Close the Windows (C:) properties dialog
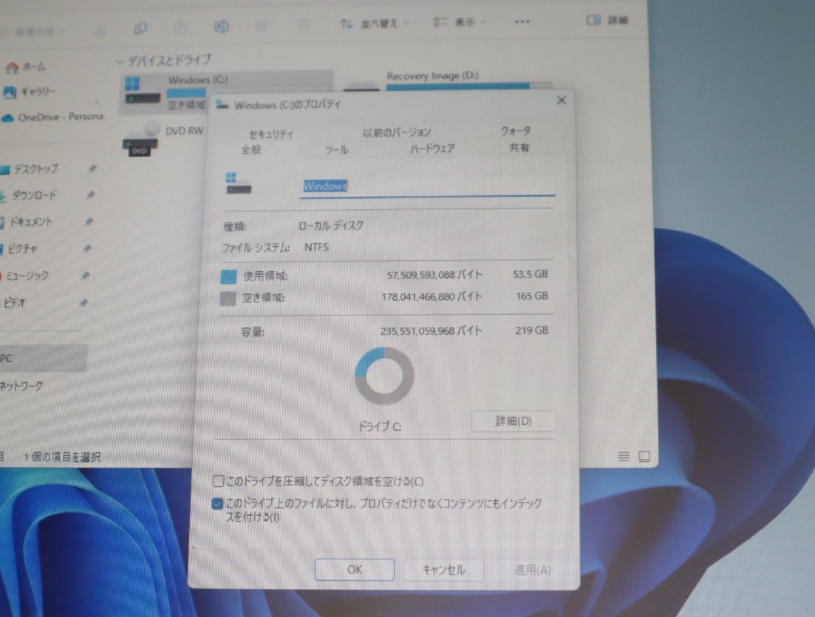 pyautogui.click(x=561, y=100)
